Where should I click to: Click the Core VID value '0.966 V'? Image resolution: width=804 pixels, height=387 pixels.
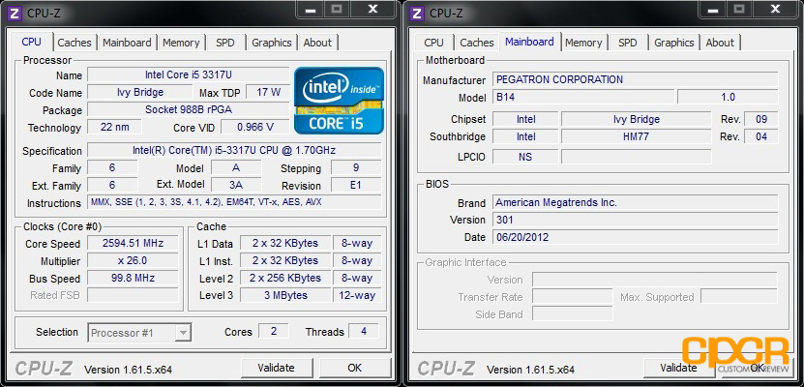254,127
